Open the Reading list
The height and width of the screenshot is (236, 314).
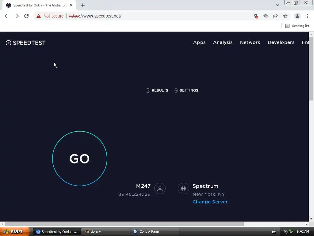297,26
